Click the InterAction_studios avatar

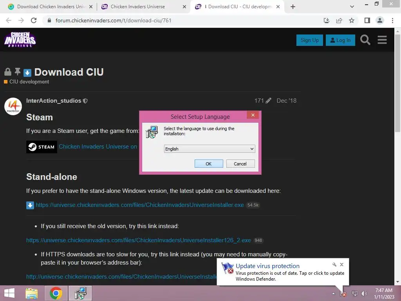[x=13, y=106]
